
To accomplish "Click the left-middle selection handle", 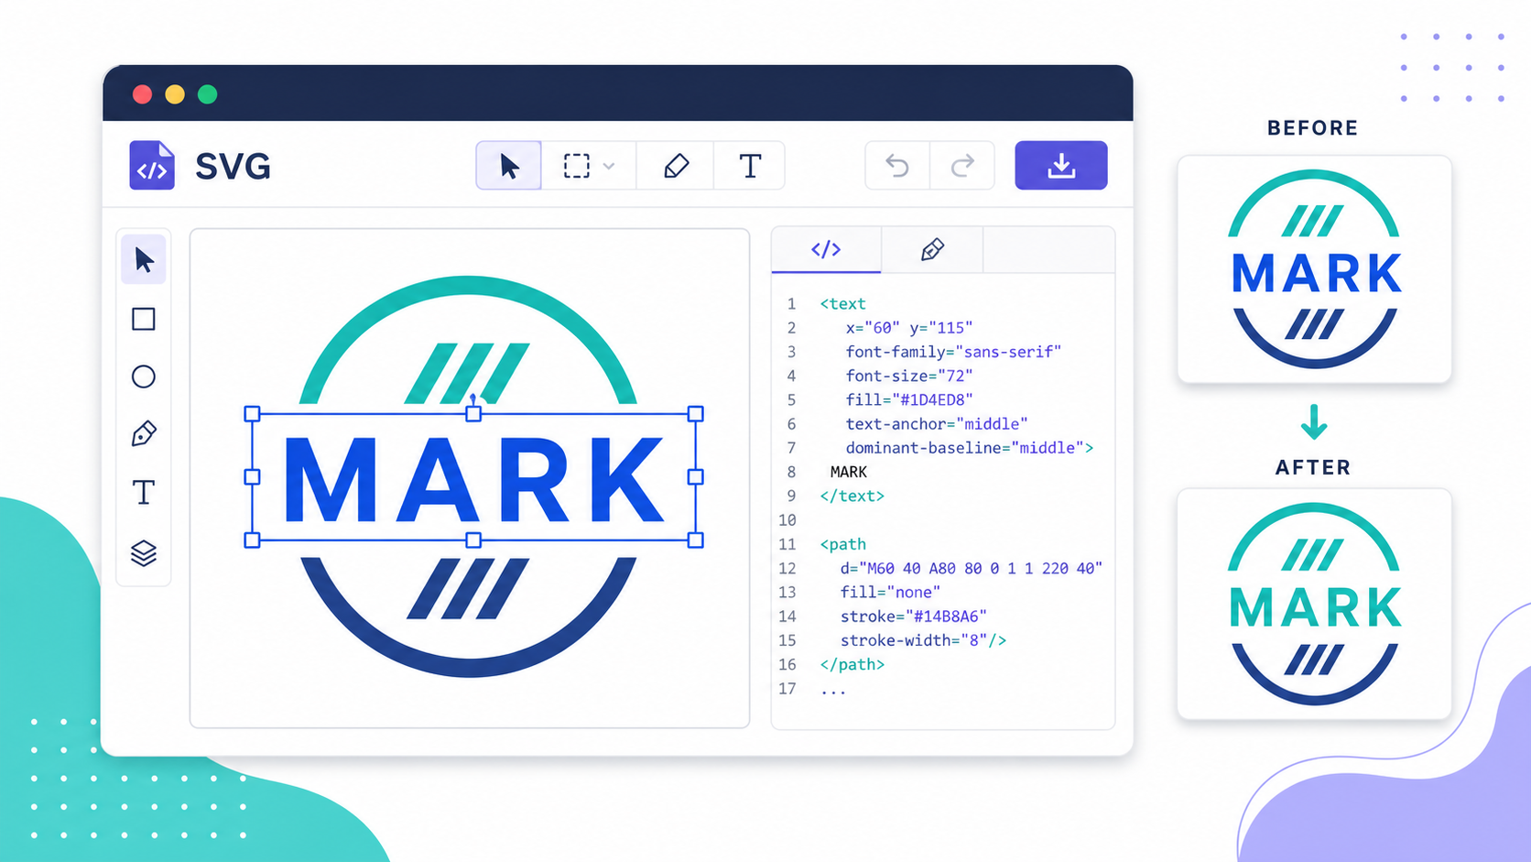I will click(x=253, y=476).
